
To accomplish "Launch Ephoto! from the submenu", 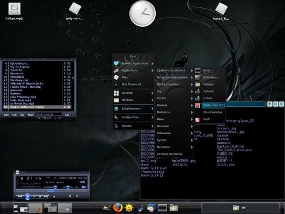I will (210, 91).
